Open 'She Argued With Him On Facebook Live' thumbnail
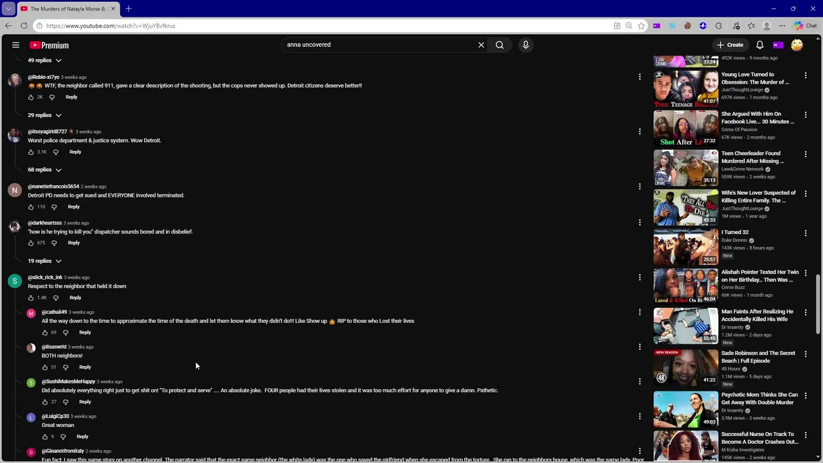 point(686,129)
